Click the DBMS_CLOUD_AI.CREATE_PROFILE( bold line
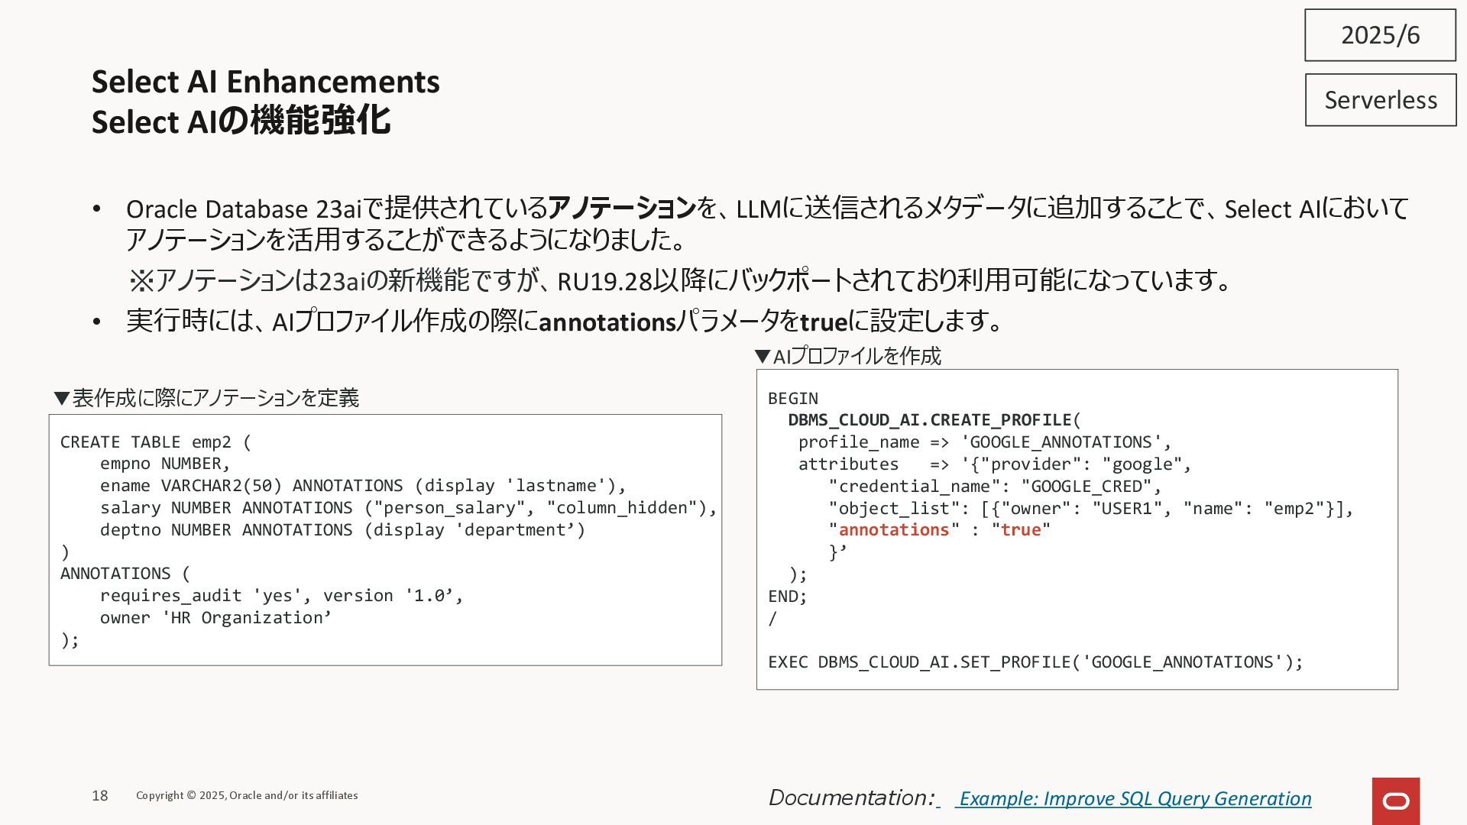1467x825 pixels. [934, 420]
